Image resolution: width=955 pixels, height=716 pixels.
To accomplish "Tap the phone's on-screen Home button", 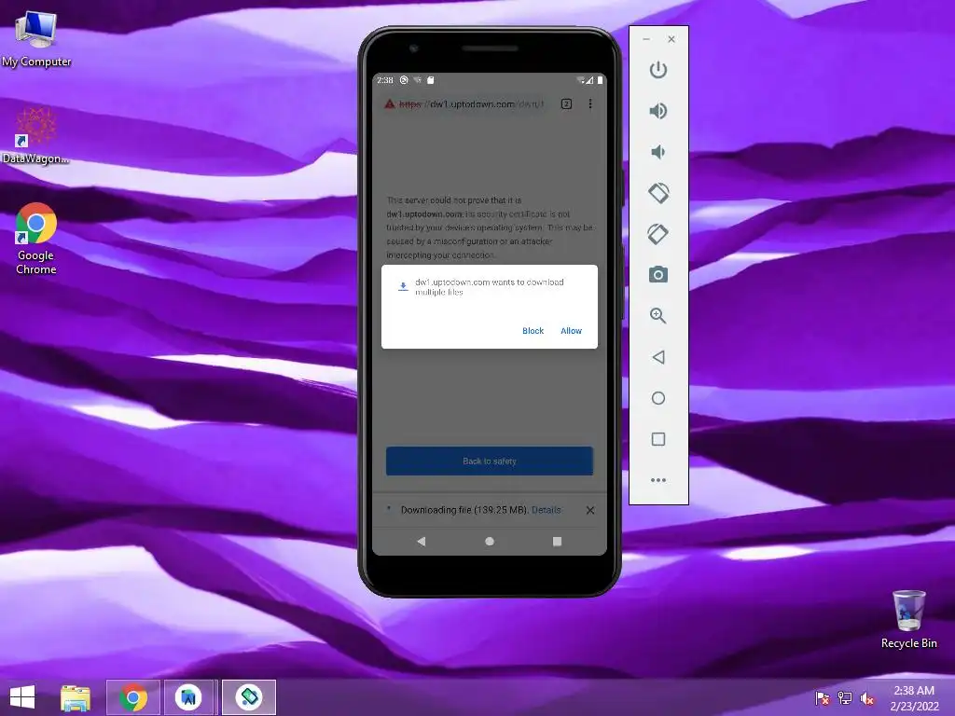I will (489, 542).
